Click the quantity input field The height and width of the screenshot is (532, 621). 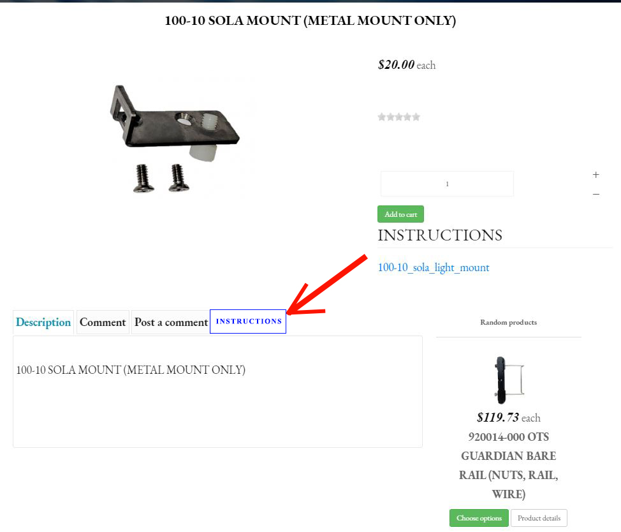click(447, 184)
